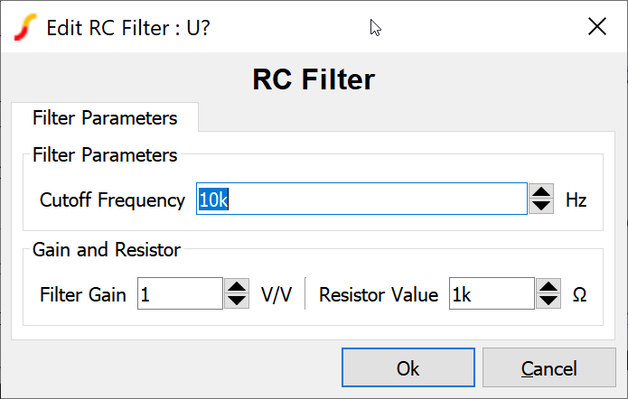This screenshot has width=628, height=399.
Task: Click the Filter Gain input field
Action: coord(179,294)
